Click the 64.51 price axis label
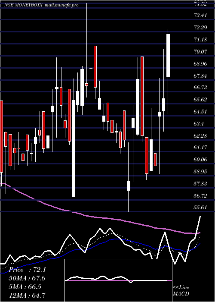 coord(200,112)
